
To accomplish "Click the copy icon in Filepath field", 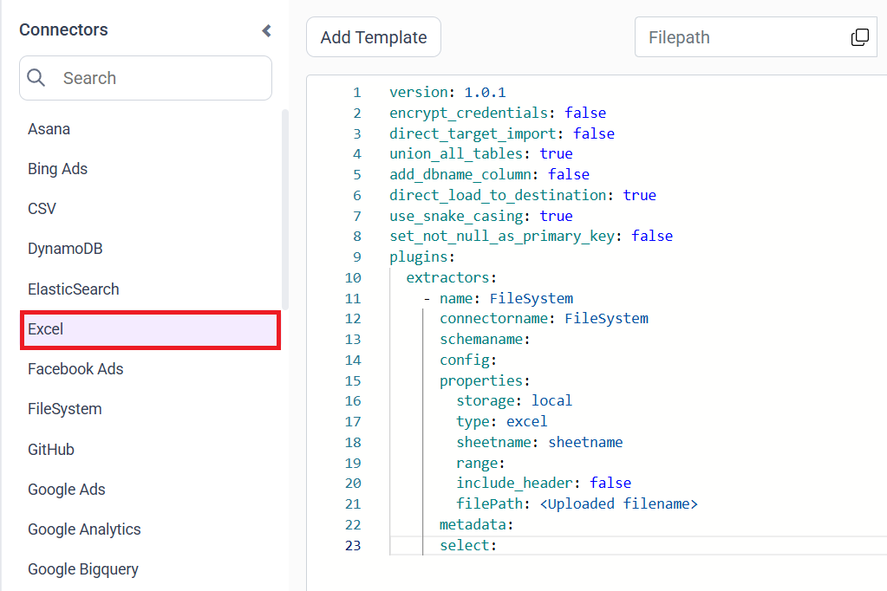I will pyautogui.click(x=859, y=37).
